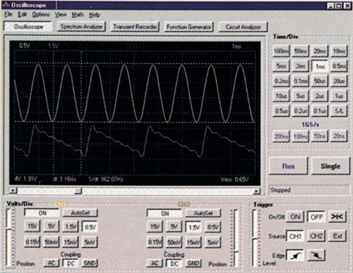353x273 pixels.
Task: Switch to Spectrum Analyzer tab
Action: (82, 27)
